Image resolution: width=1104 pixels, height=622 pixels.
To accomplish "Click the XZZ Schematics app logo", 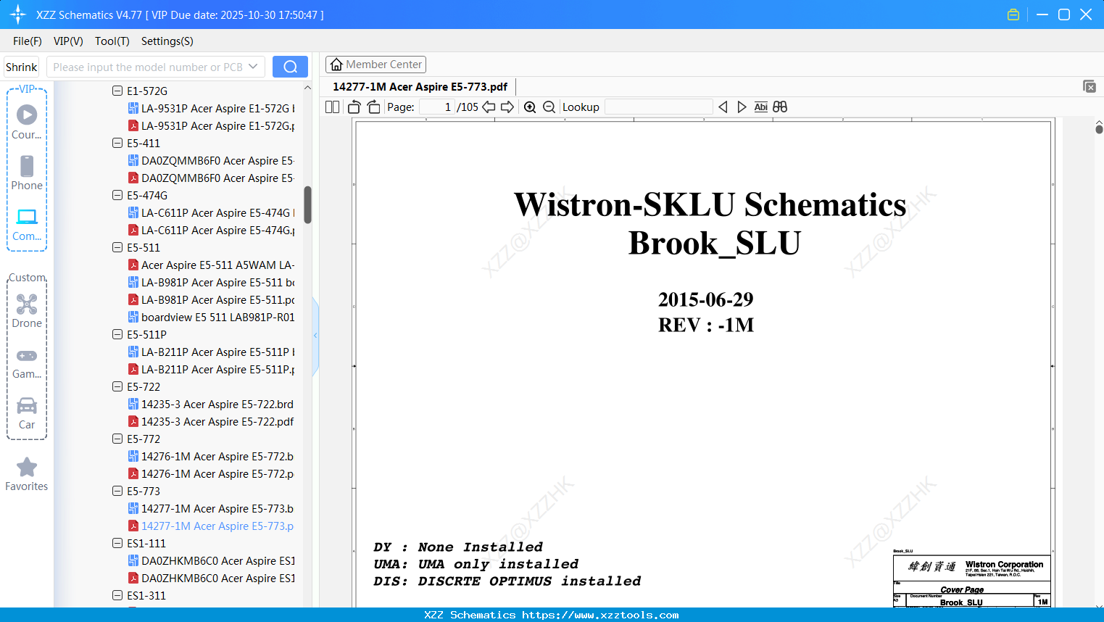I will tap(18, 14).
